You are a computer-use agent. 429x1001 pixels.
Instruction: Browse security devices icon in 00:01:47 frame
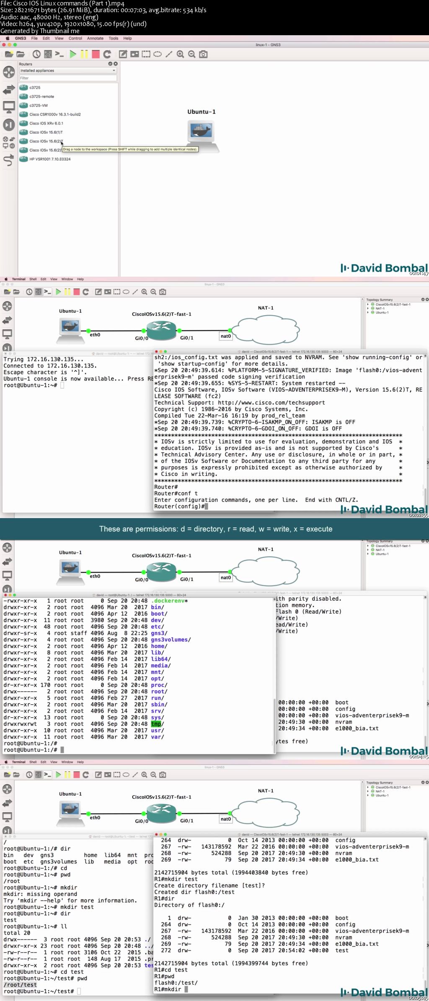[9, 124]
